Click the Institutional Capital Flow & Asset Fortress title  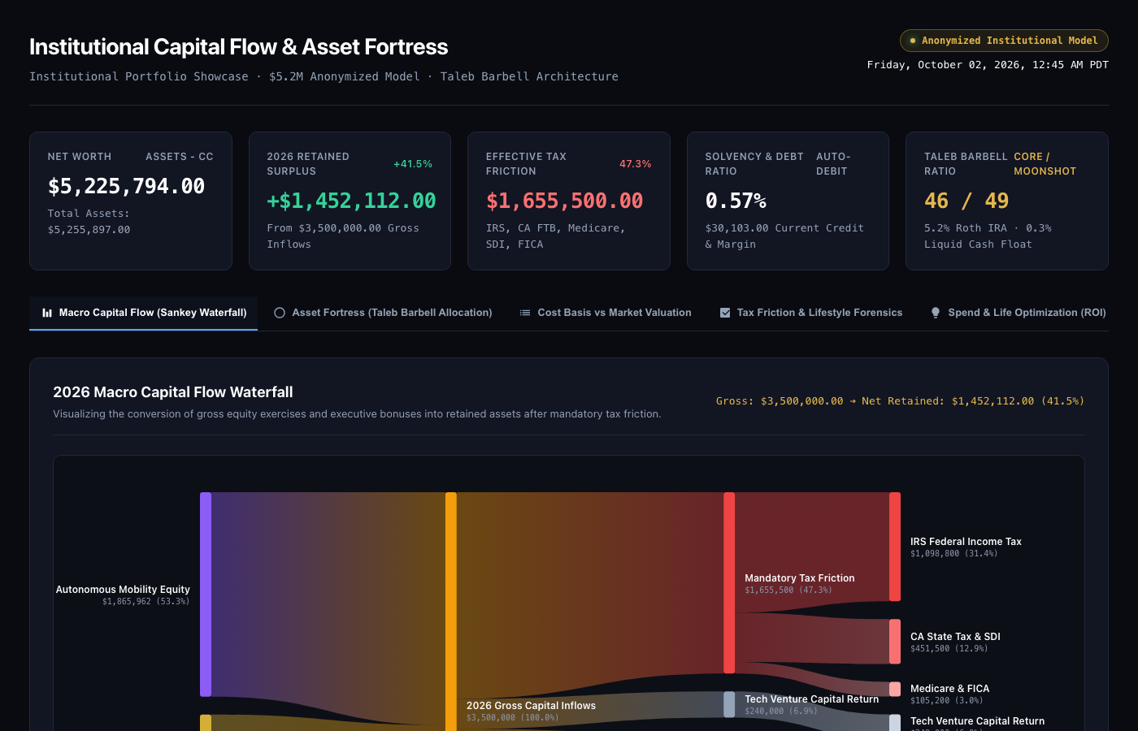click(239, 47)
